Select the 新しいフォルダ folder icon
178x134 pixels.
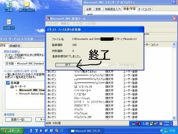click(27, 6)
